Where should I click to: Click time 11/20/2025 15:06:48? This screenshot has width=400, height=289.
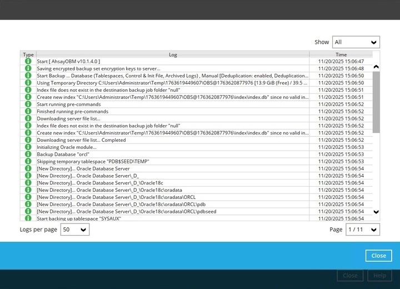(x=341, y=68)
